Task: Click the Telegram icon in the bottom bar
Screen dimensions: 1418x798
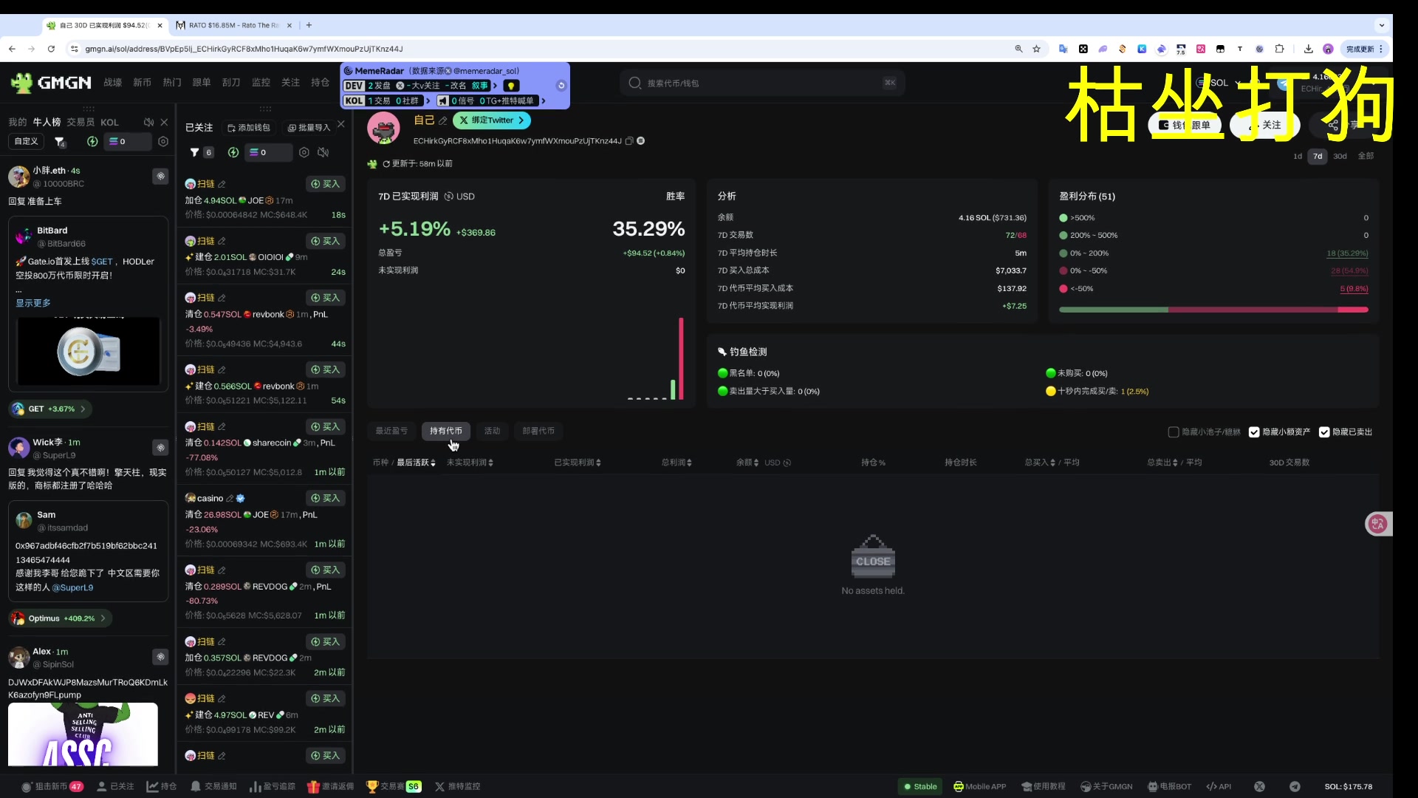Action: pos(1295,786)
